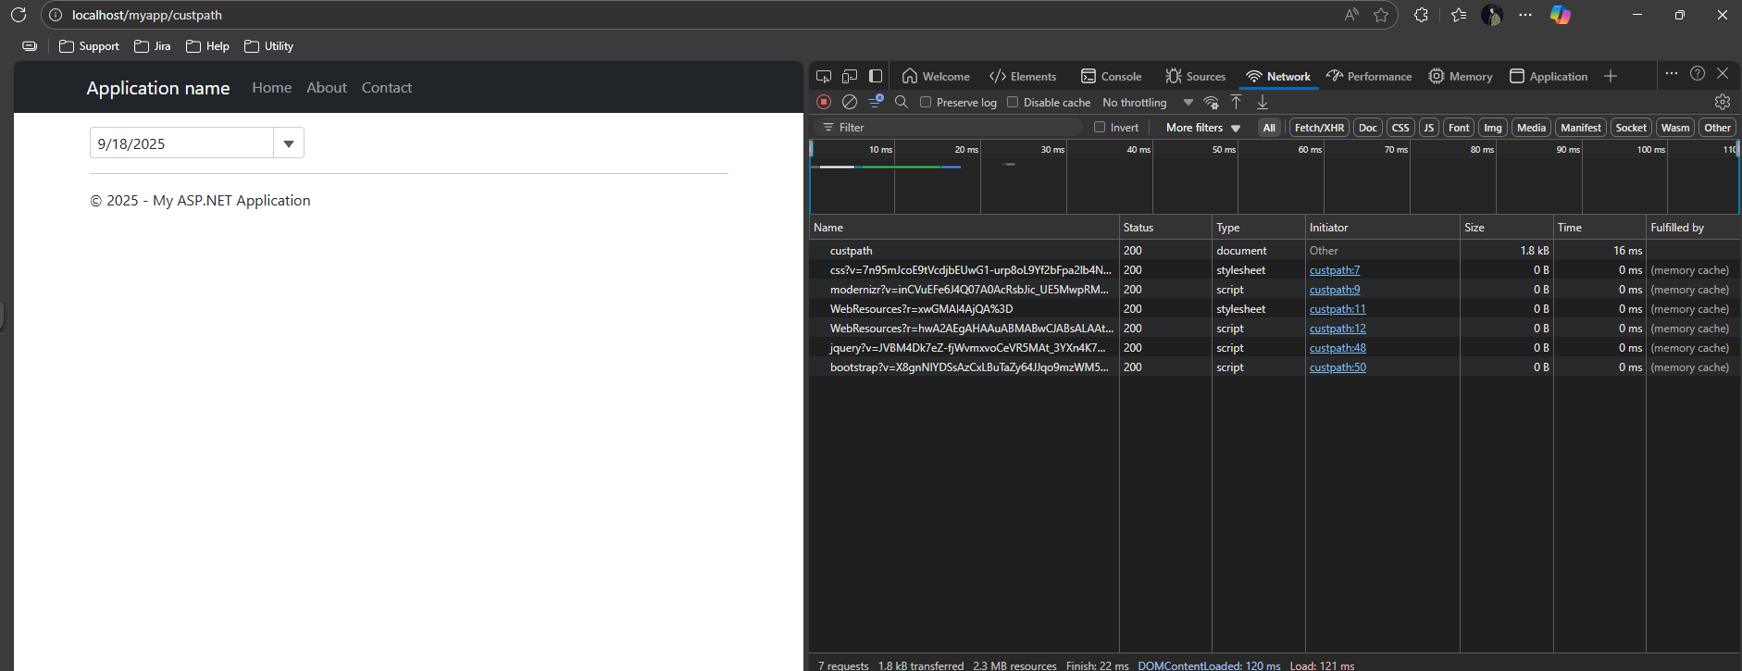Sort requests by the Size column header
Image resolution: width=1742 pixels, height=671 pixels.
tap(1506, 228)
